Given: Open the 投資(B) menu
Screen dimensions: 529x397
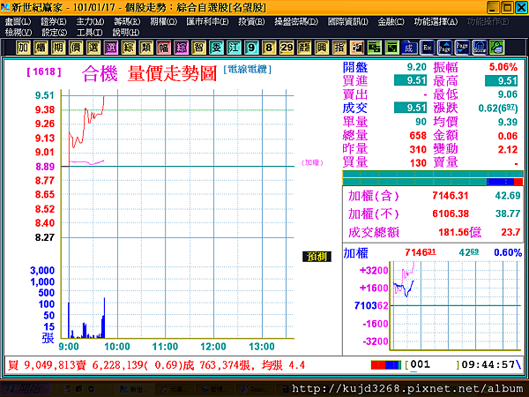Looking at the screenshot, I should [251, 22].
